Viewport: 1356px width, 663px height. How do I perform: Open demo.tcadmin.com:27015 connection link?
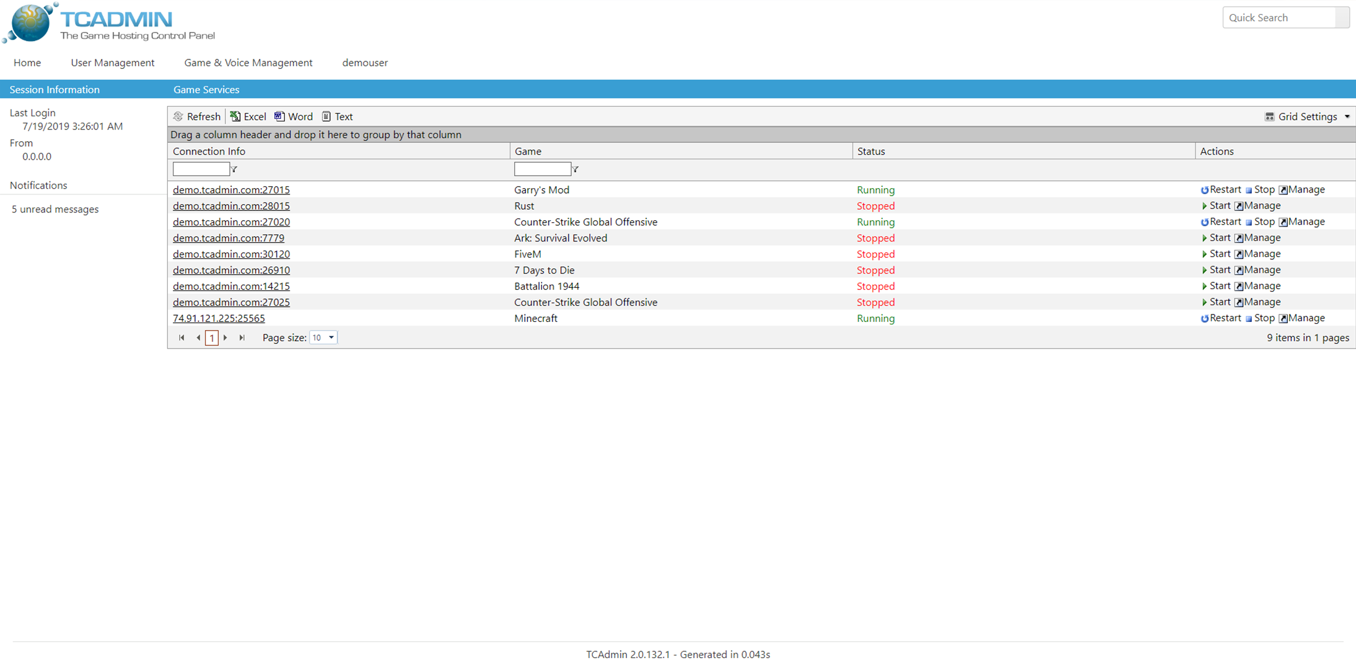[231, 189]
